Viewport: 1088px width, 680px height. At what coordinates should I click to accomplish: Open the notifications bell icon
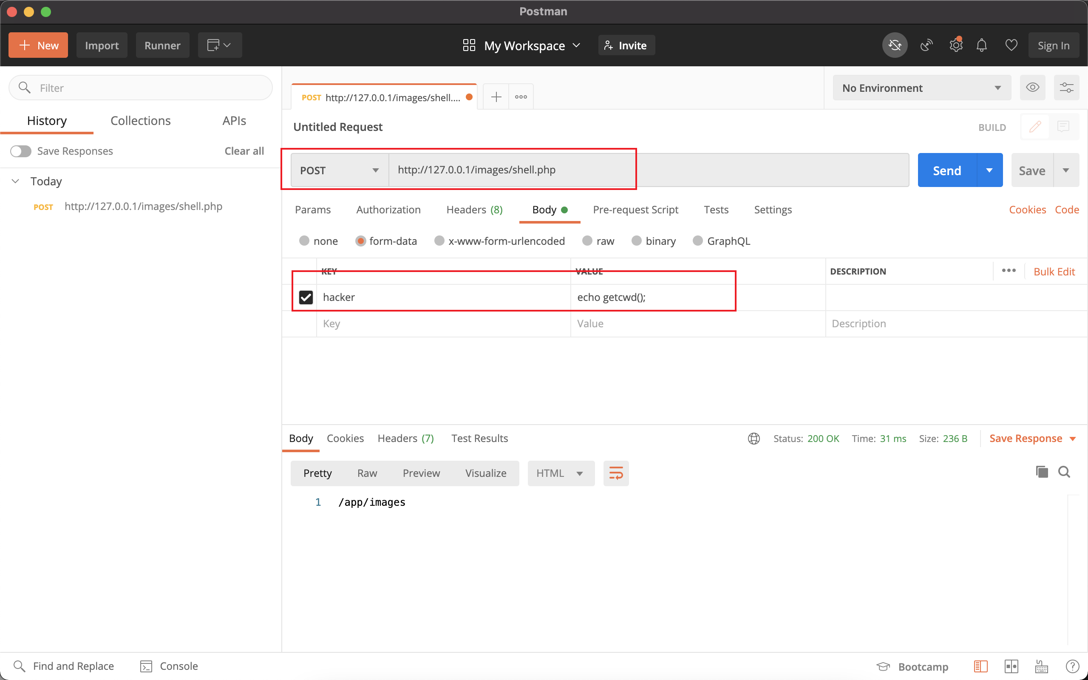(981, 45)
